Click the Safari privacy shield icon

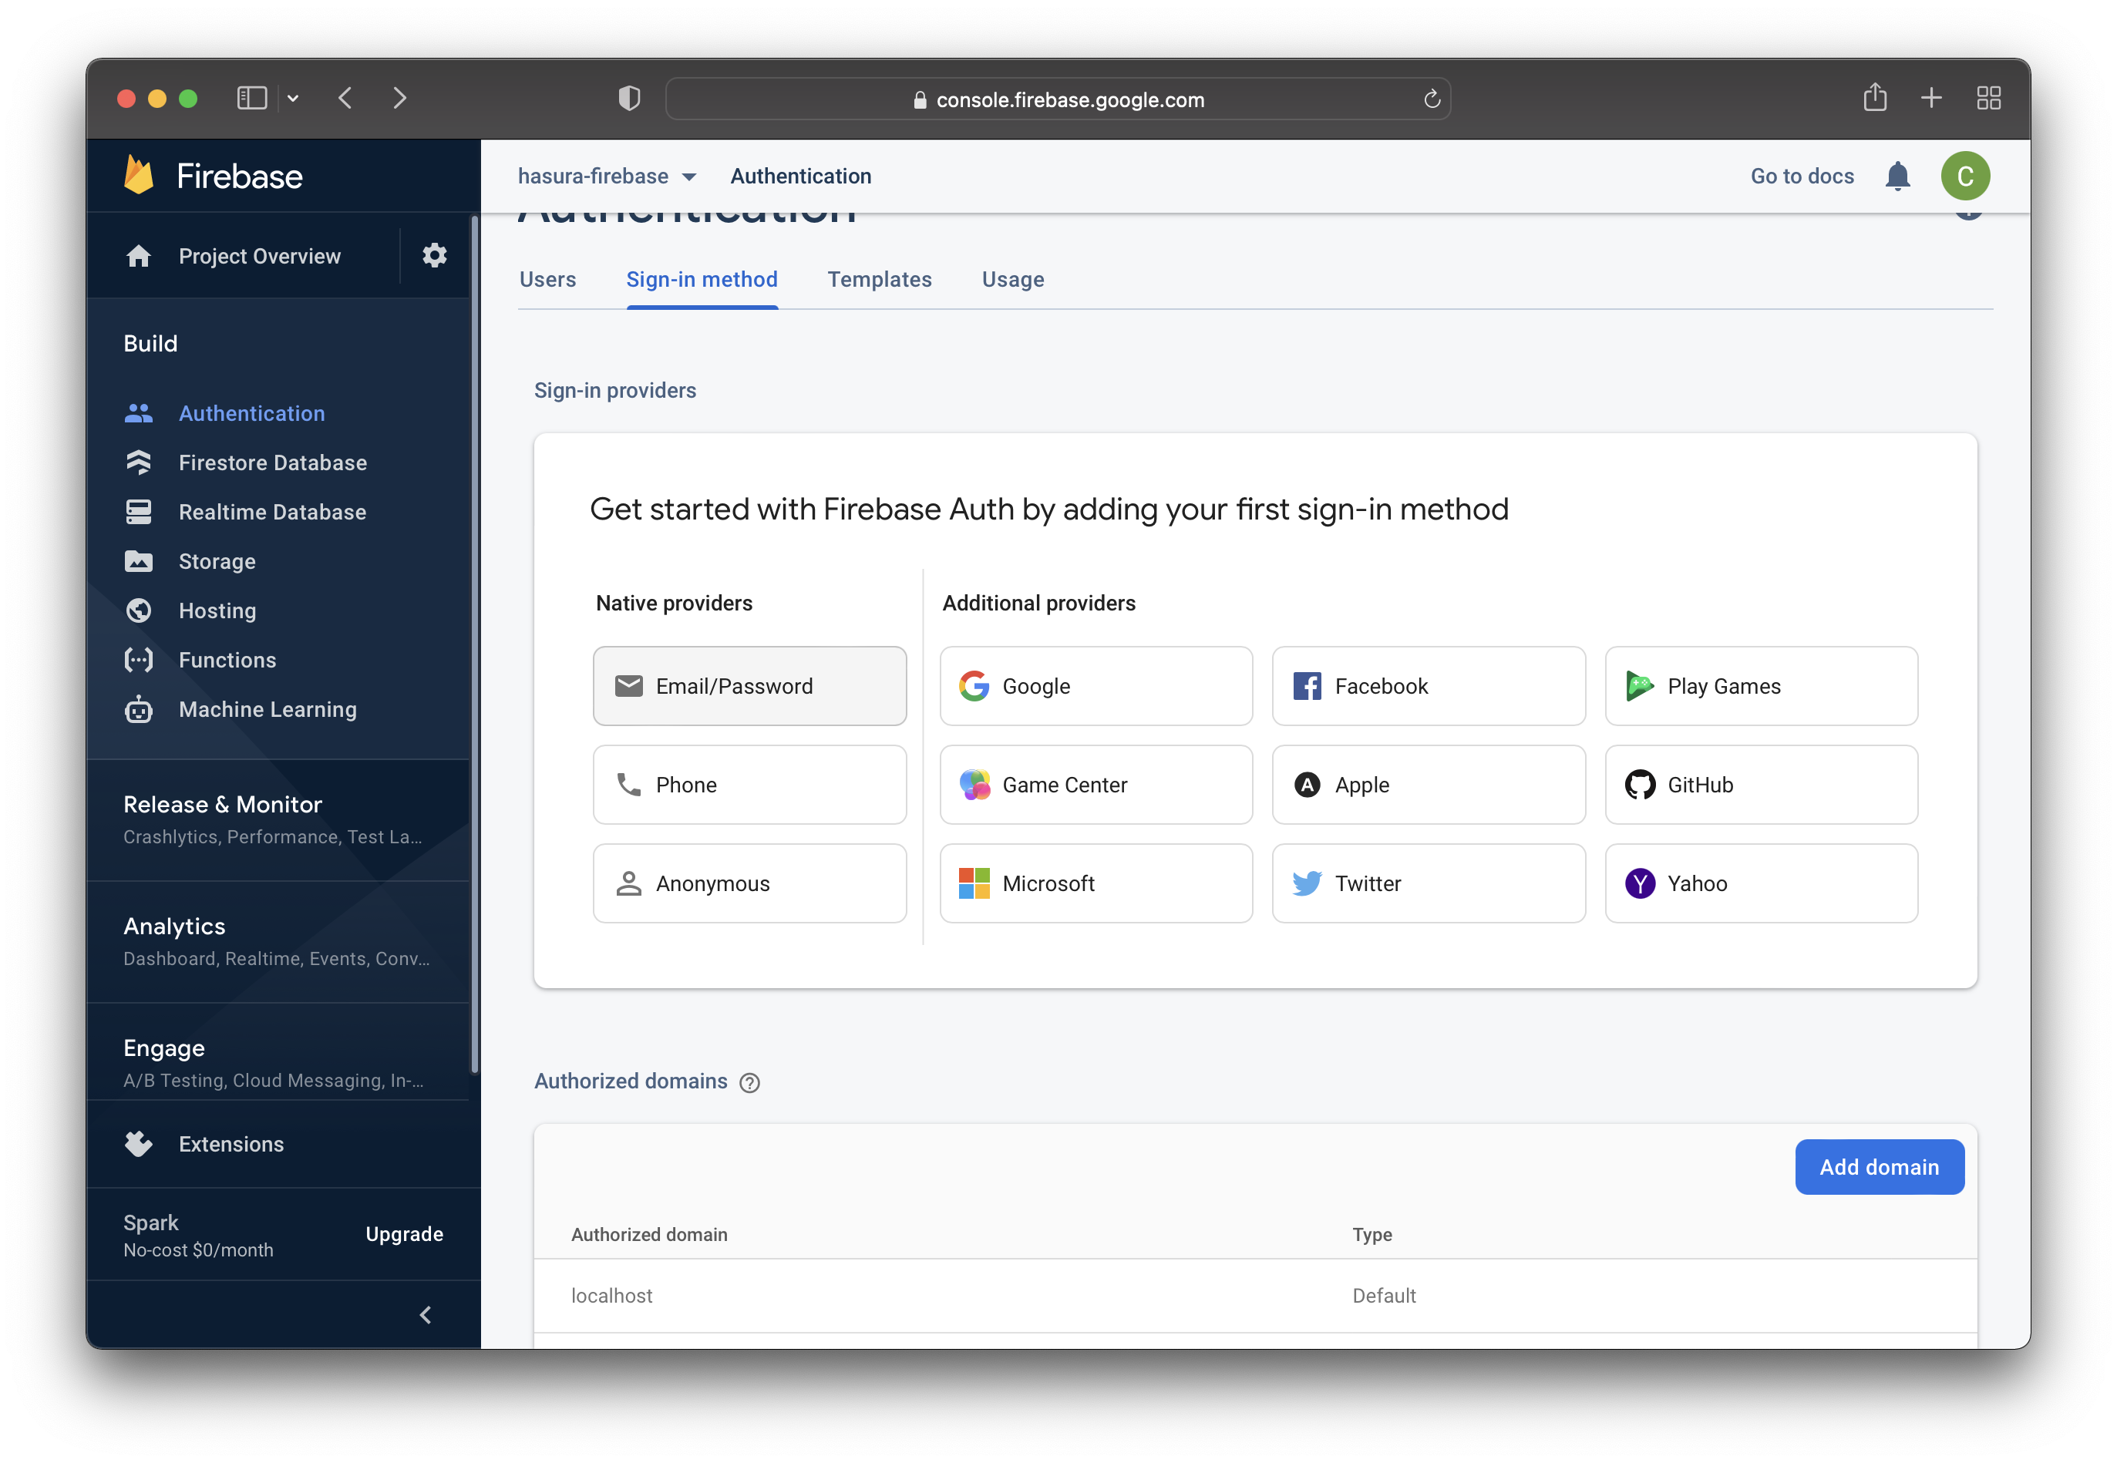[x=629, y=98]
